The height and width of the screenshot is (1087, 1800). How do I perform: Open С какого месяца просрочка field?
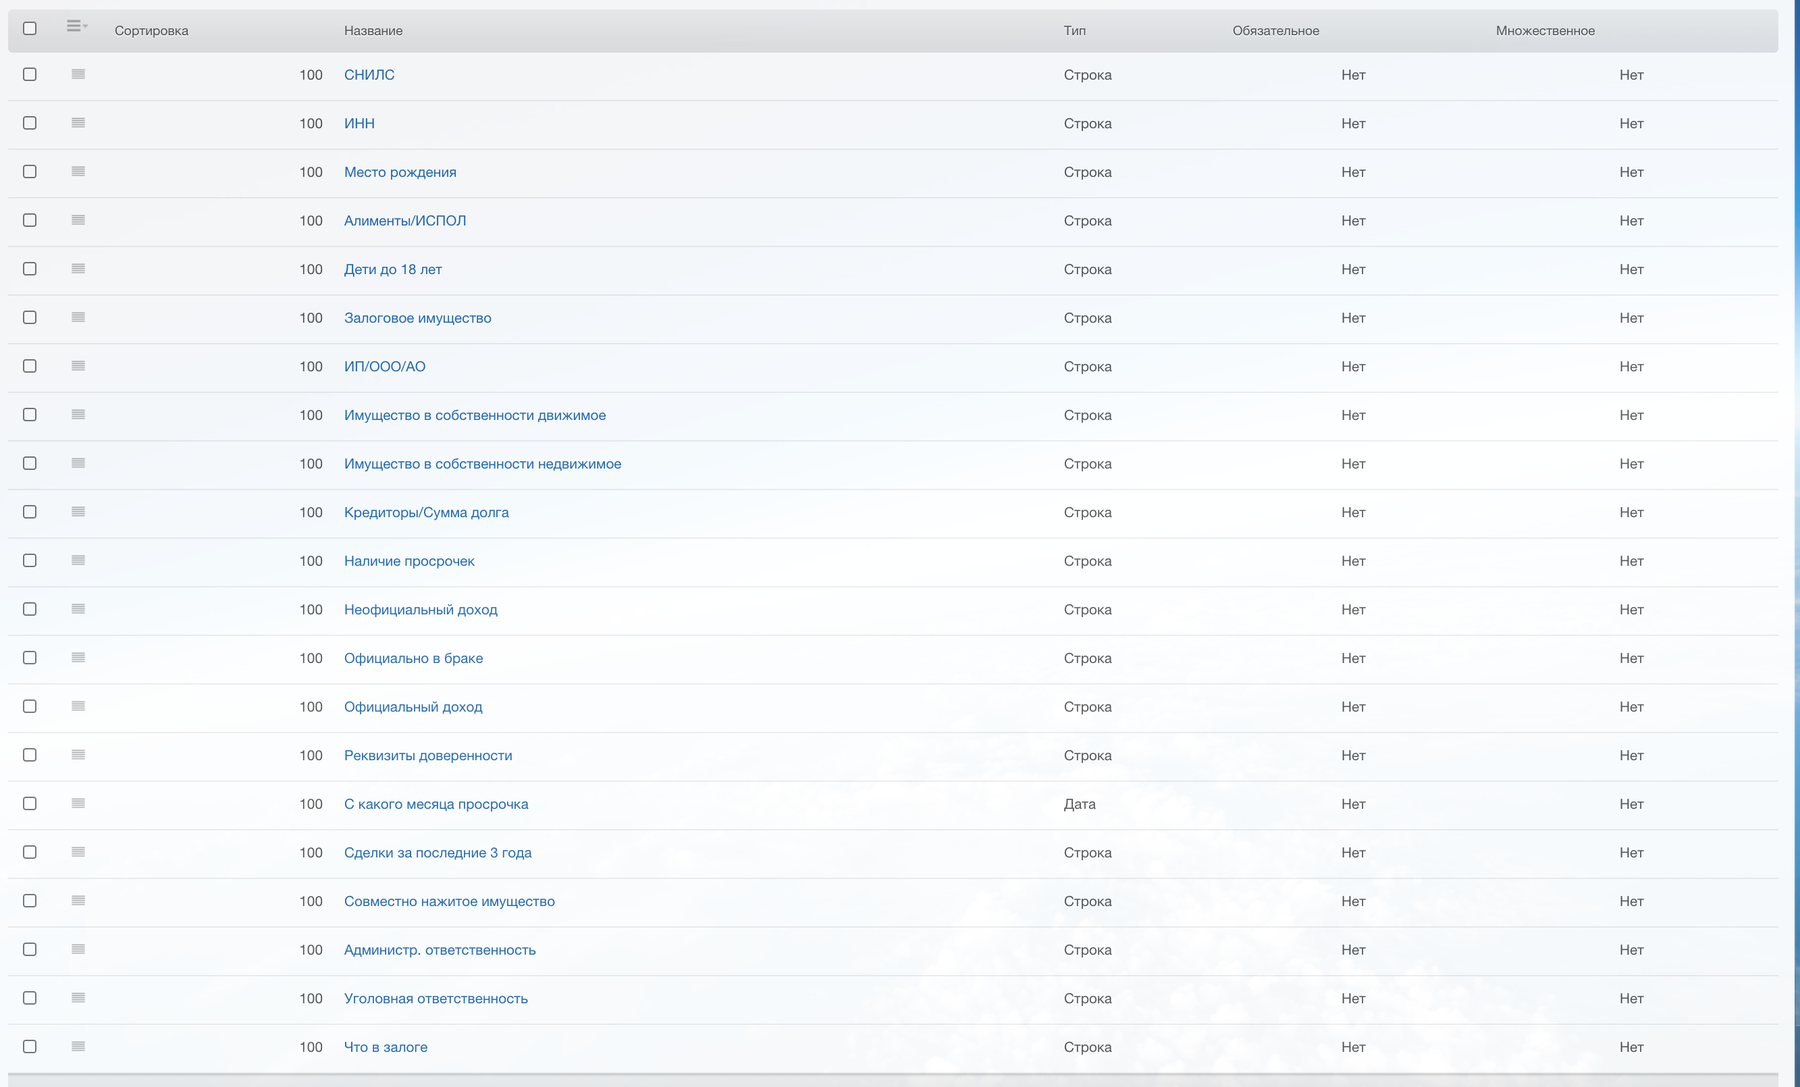(x=436, y=804)
